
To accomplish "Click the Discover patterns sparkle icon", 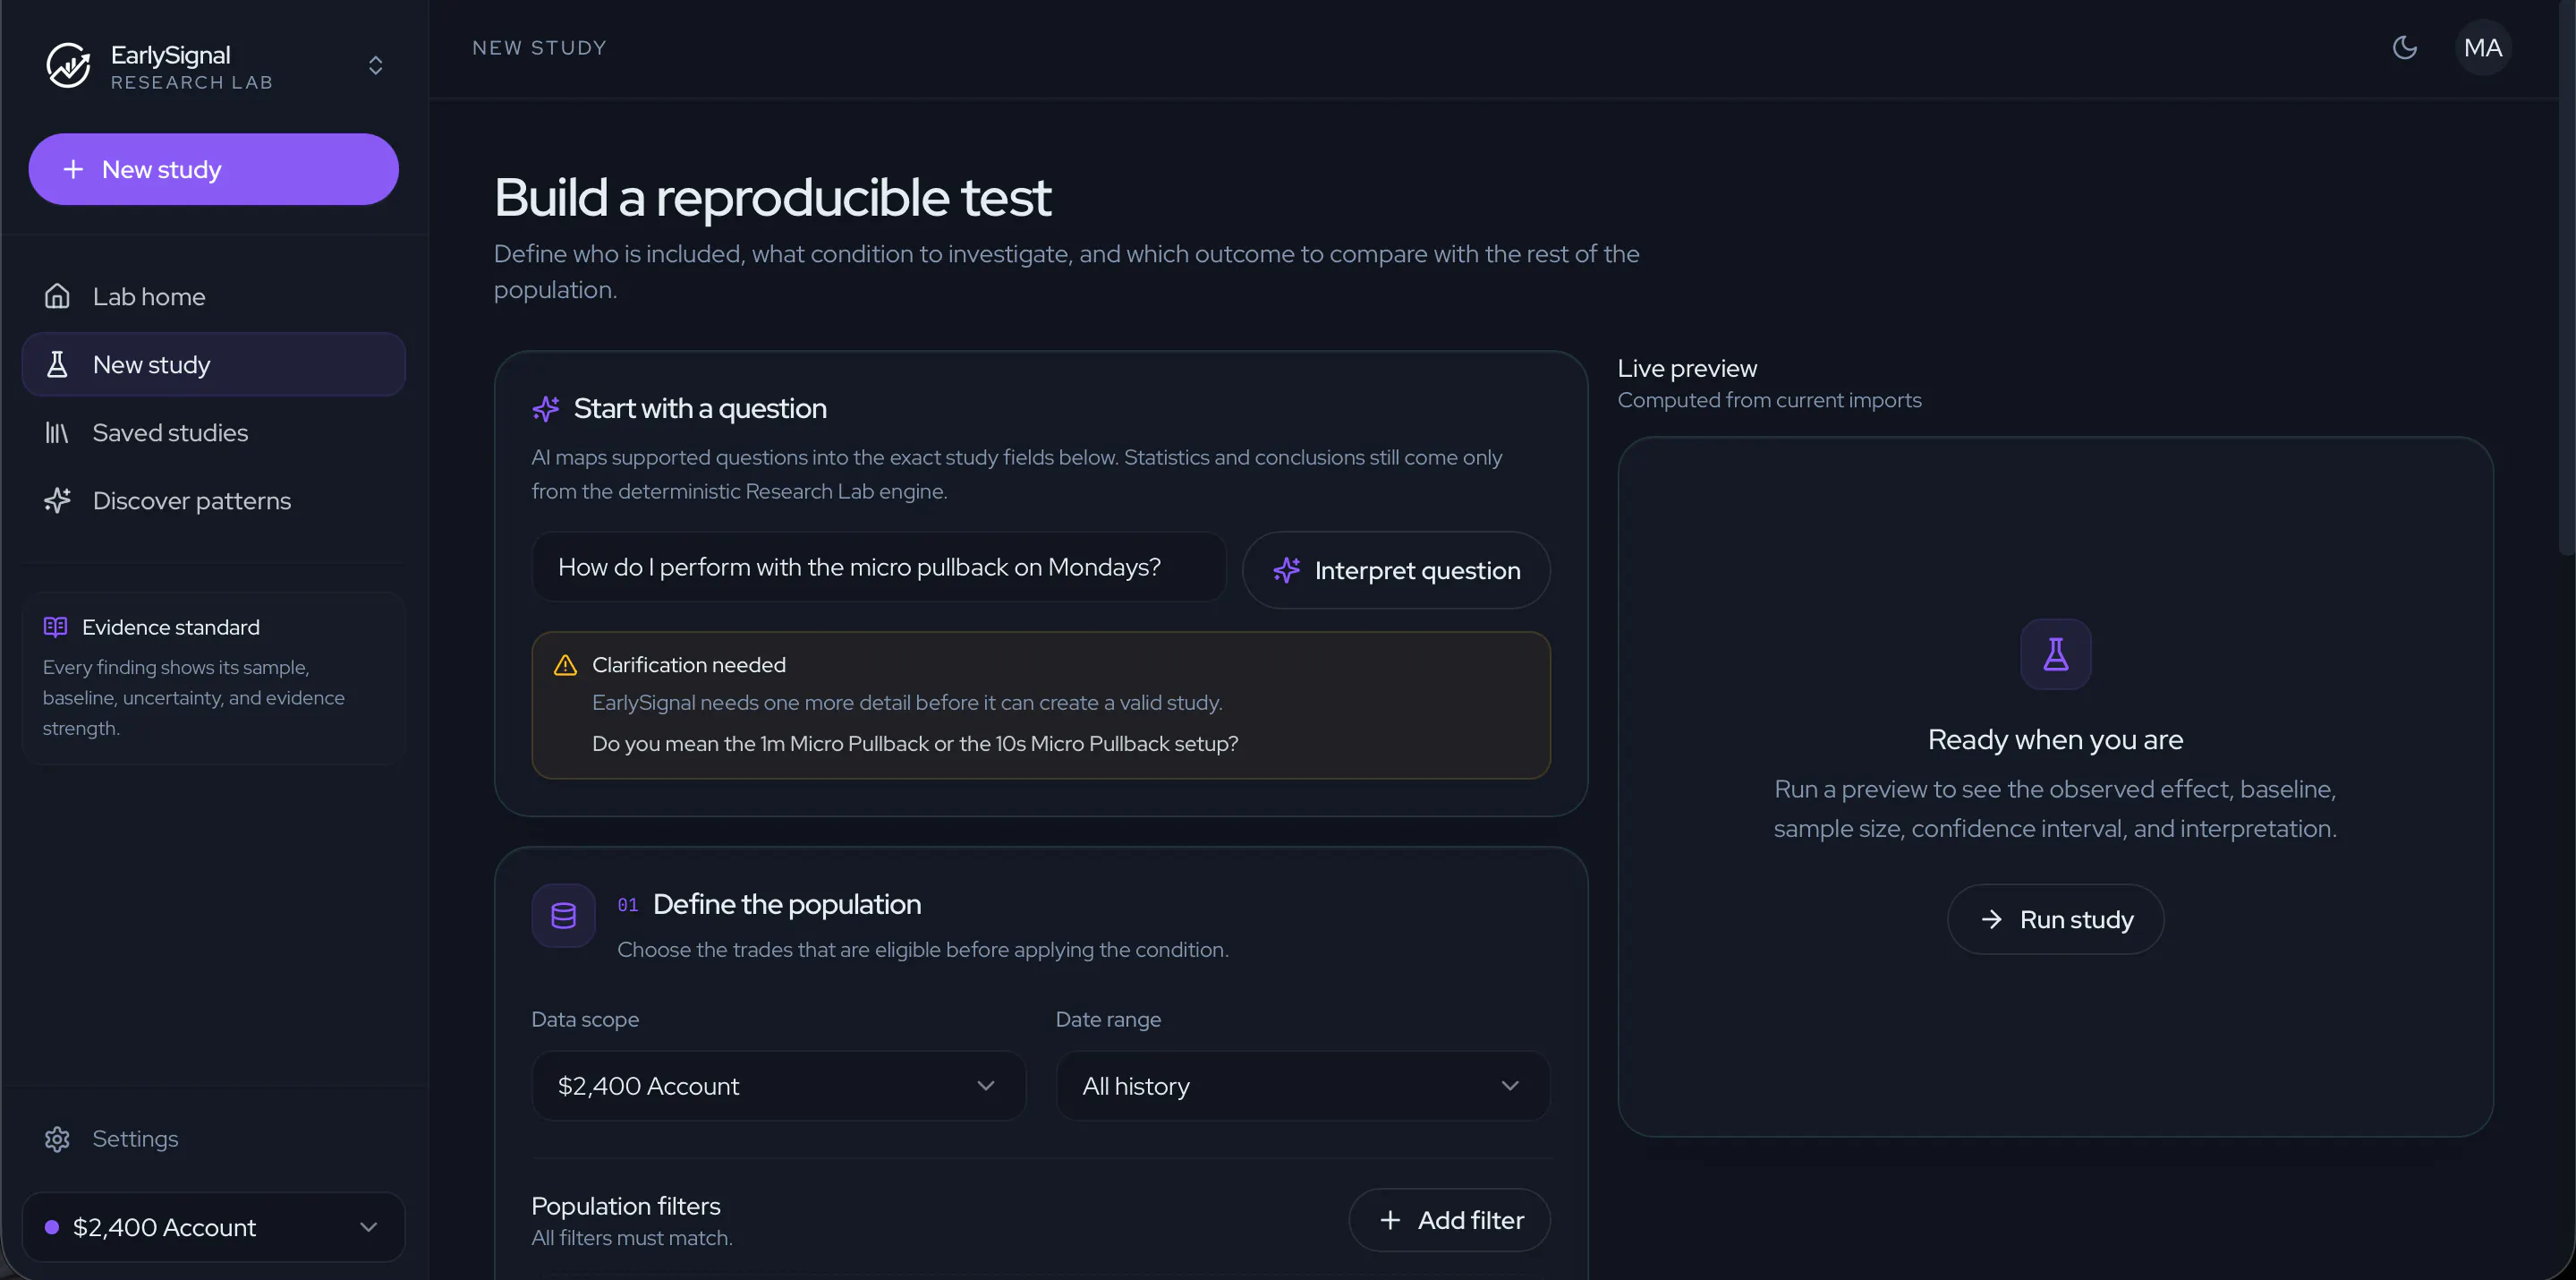I will 57,500.
